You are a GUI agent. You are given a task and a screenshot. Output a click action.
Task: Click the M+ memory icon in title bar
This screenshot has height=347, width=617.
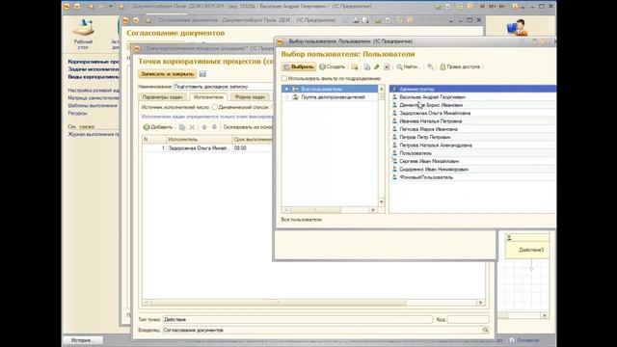point(493,7)
